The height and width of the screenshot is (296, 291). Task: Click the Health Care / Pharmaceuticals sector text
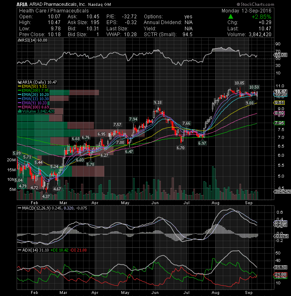pyautogui.click(x=54, y=11)
